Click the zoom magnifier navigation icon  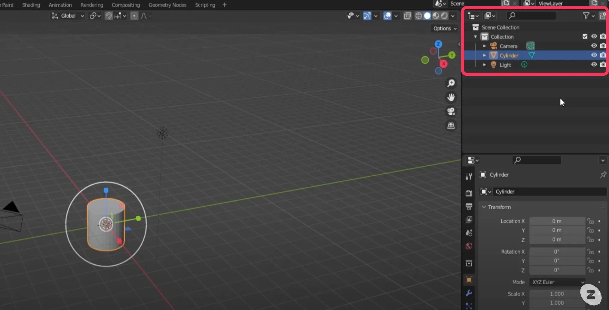[x=451, y=83]
